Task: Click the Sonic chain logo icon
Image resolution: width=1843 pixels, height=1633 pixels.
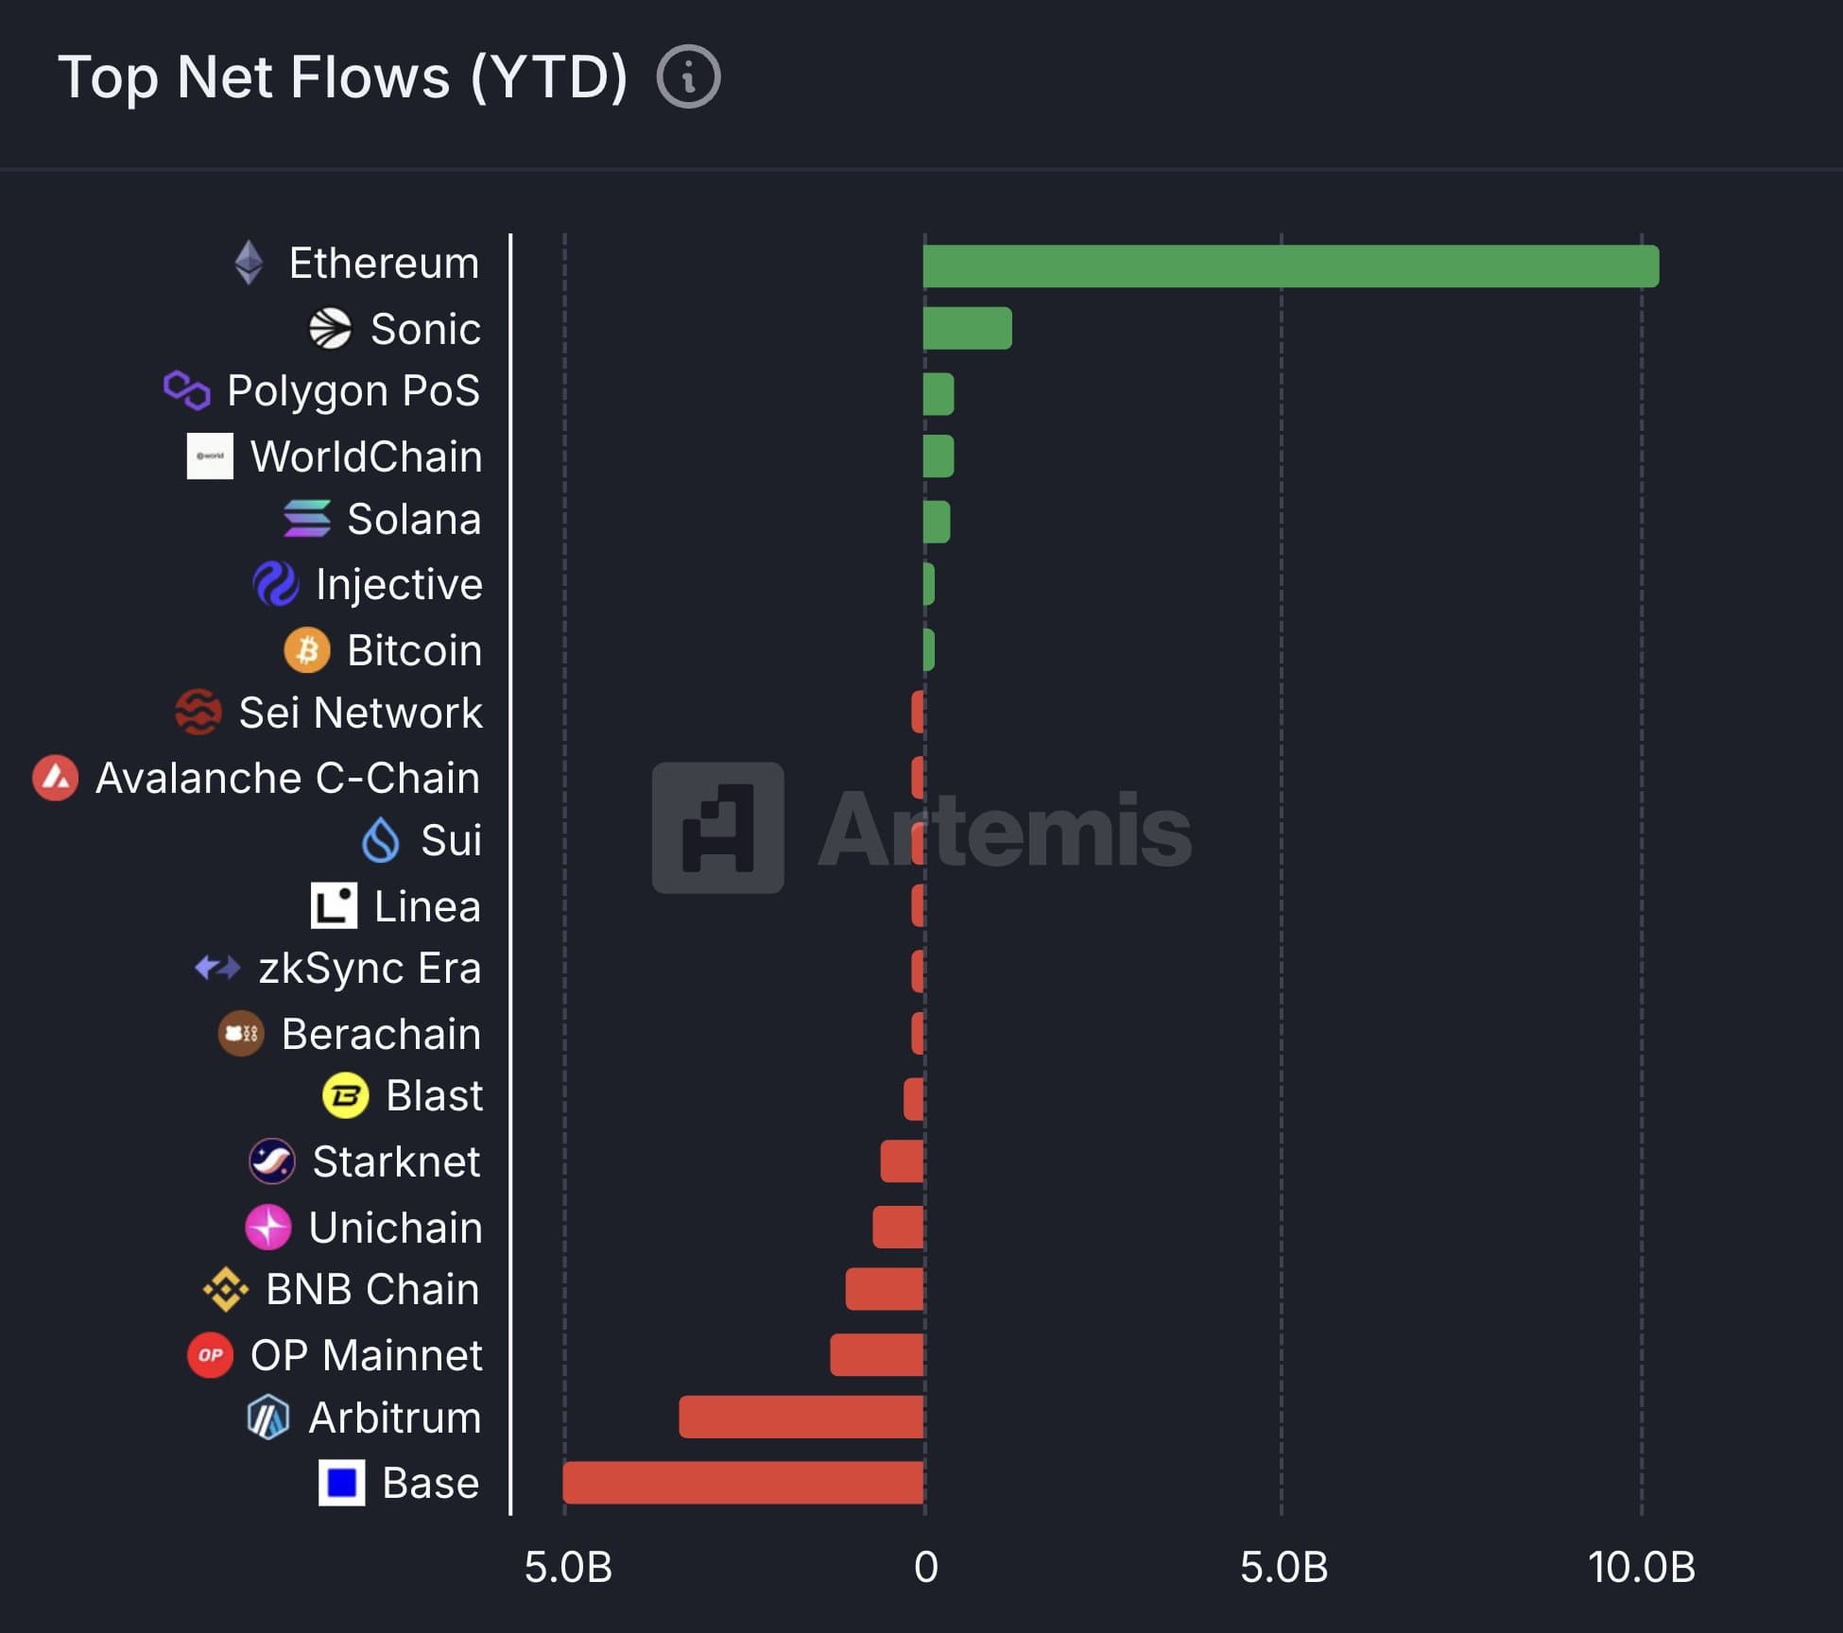Action: point(330,329)
